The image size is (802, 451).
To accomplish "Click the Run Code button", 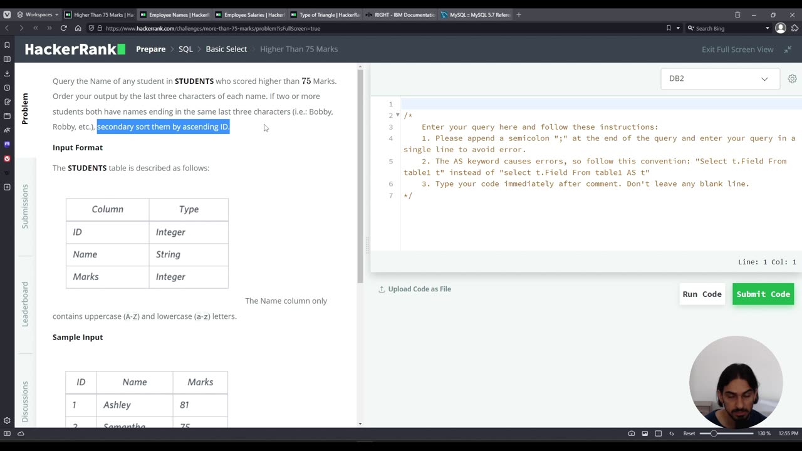I will (702, 294).
